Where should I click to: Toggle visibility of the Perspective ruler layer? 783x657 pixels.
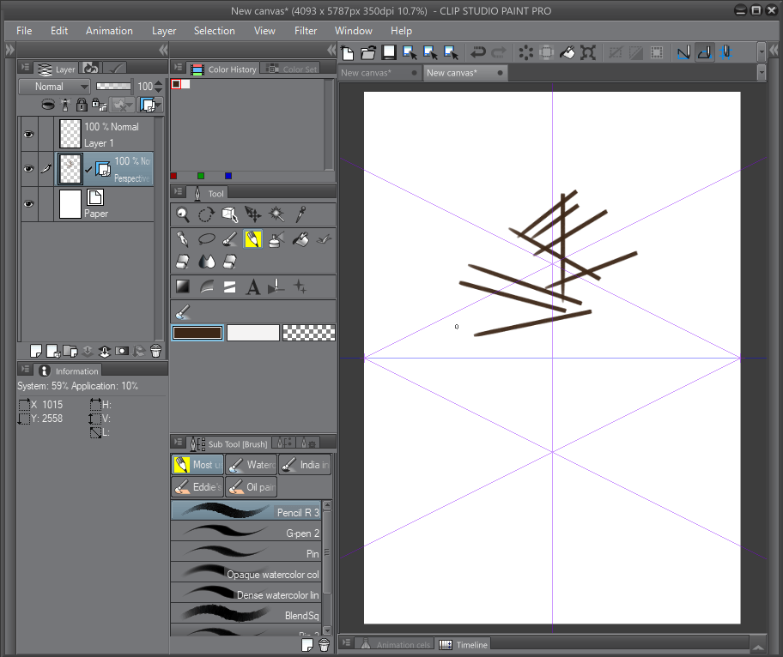(x=29, y=169)
